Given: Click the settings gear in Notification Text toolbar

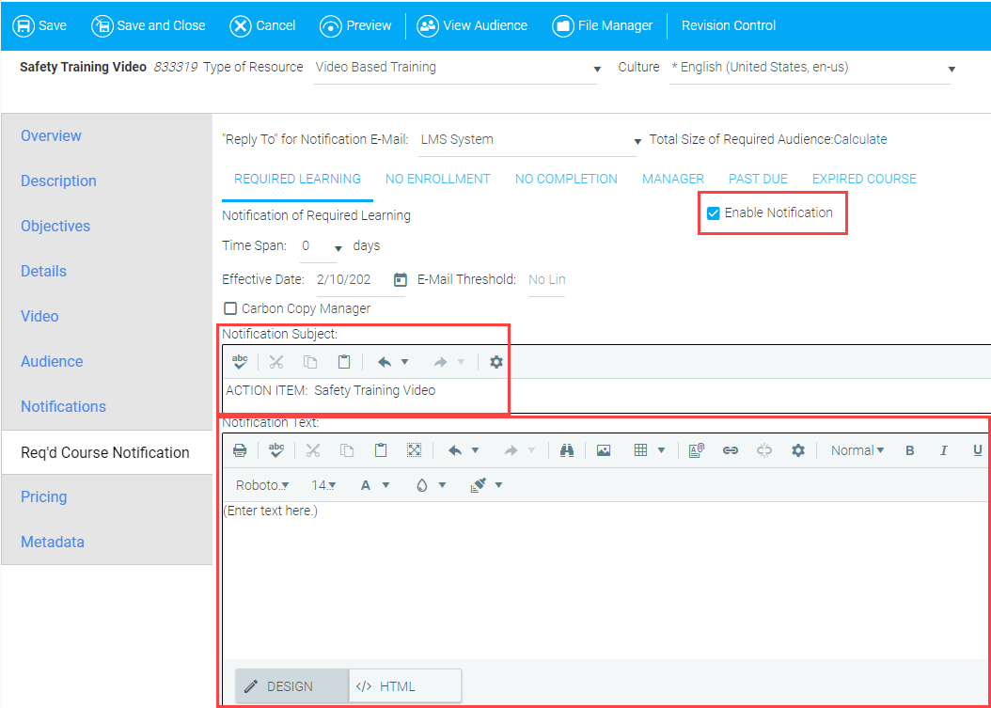Looking at the screenshot, I should (x=798, y=450).
